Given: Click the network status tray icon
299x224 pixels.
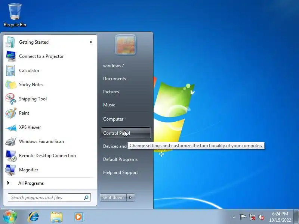Looking at the screenshot, I should tap(252, 217).
